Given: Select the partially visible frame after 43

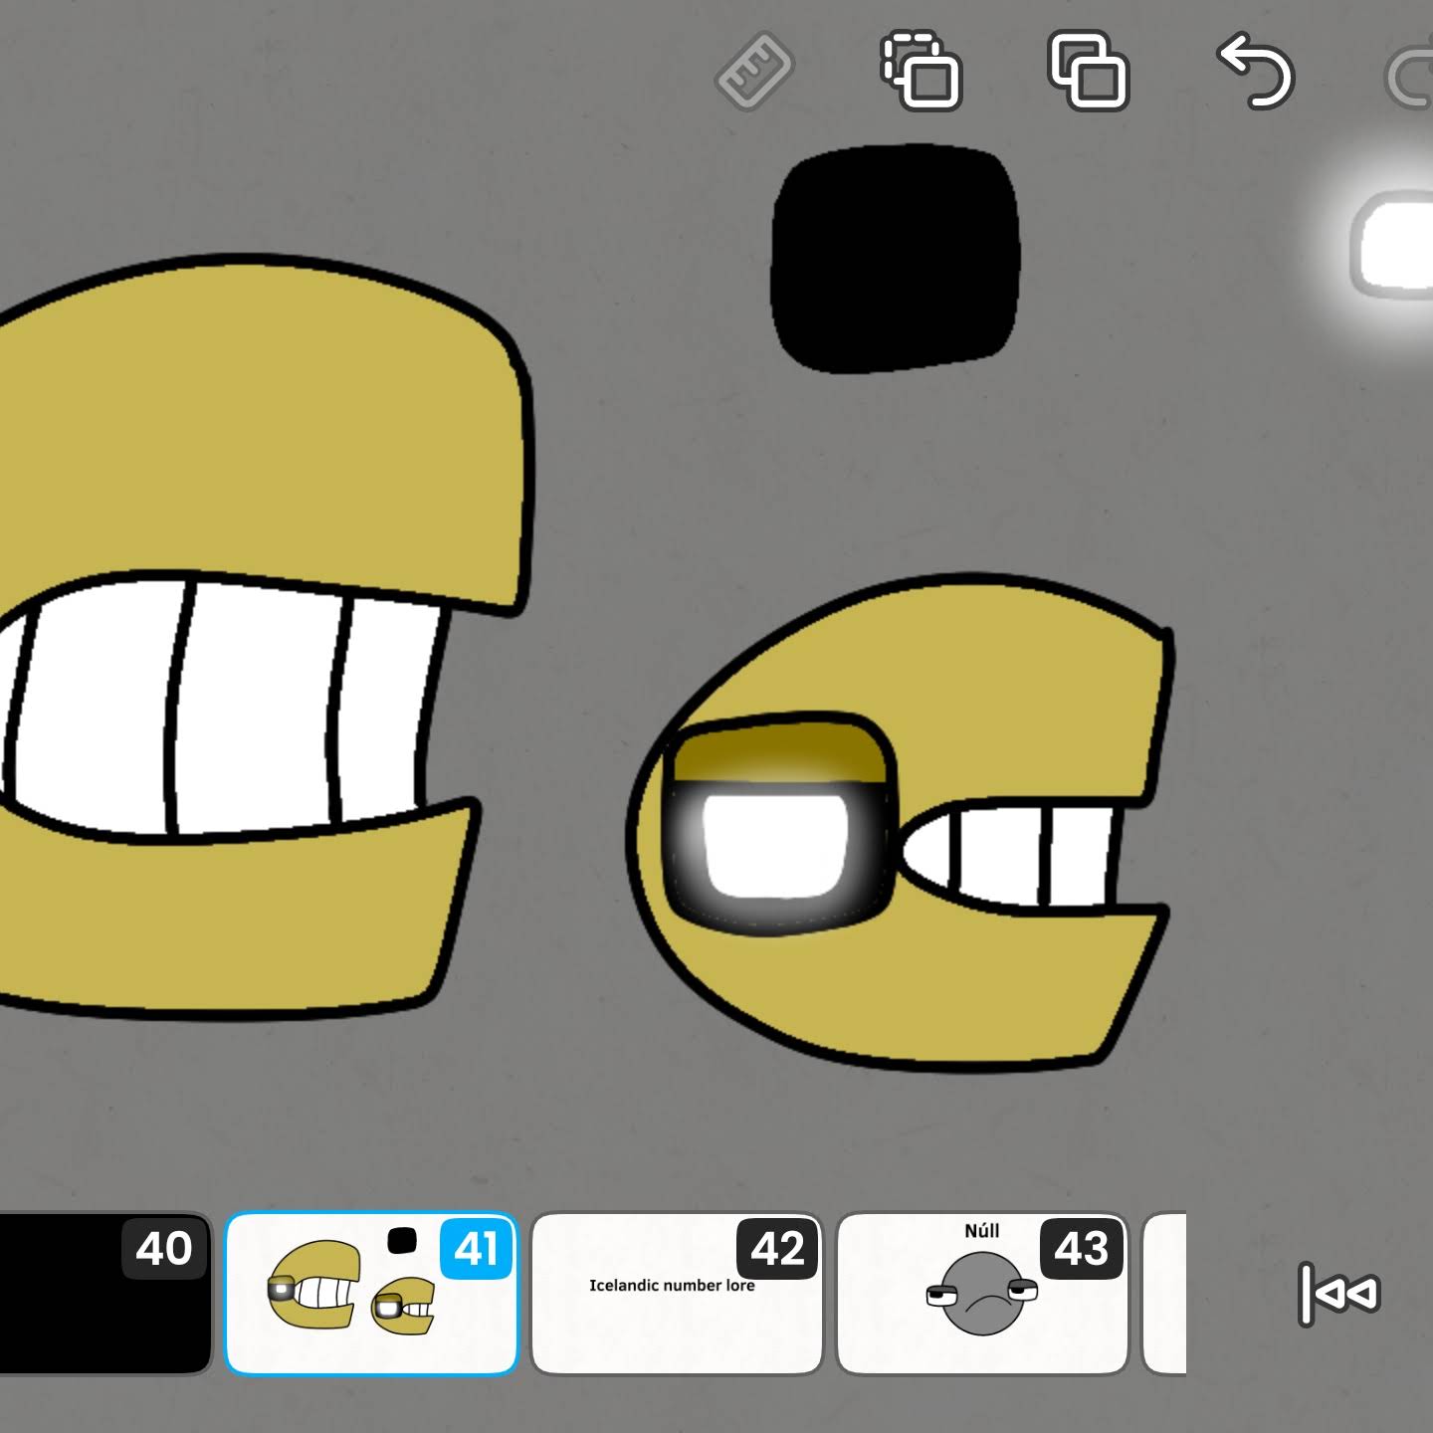Looking at the screenshot, I should (x=1166, y=1294).
